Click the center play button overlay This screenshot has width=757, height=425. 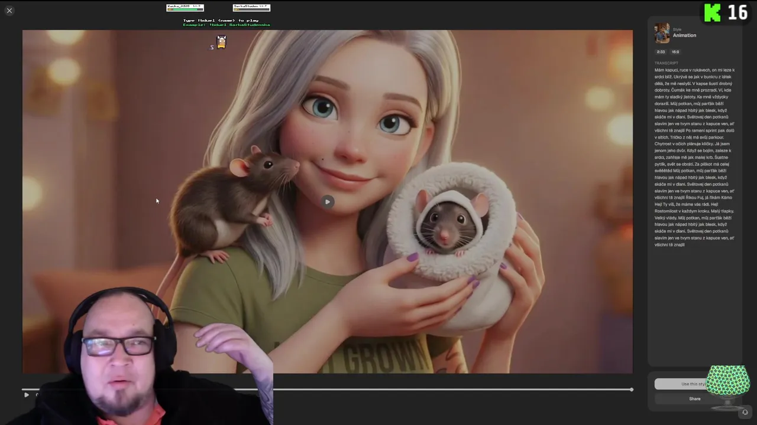pyautogui.click(x=328, y=202)
